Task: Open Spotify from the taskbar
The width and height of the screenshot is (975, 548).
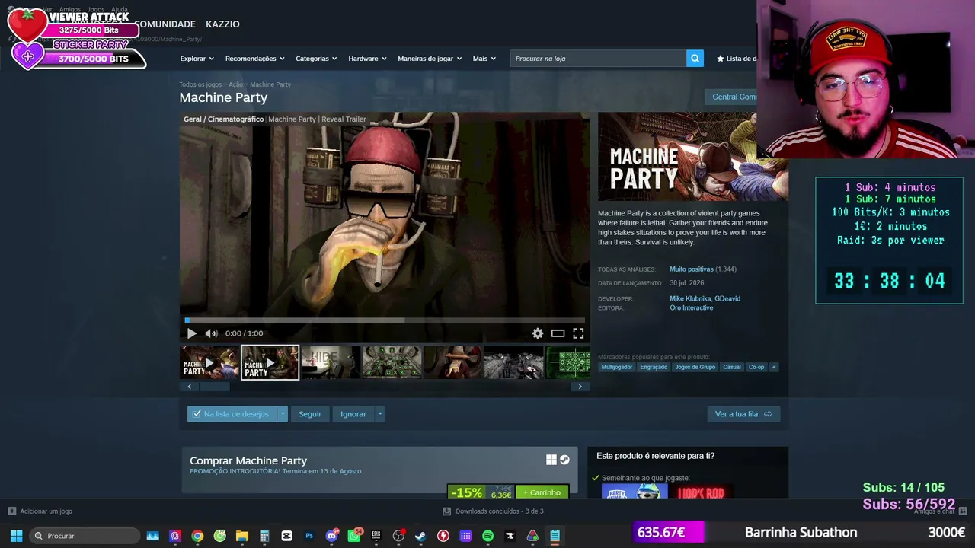Action: pyautogui.click(x=487, y=536)
